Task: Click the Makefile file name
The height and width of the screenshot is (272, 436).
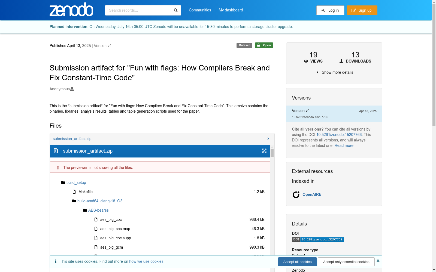Action: click(x=86, y=192)
